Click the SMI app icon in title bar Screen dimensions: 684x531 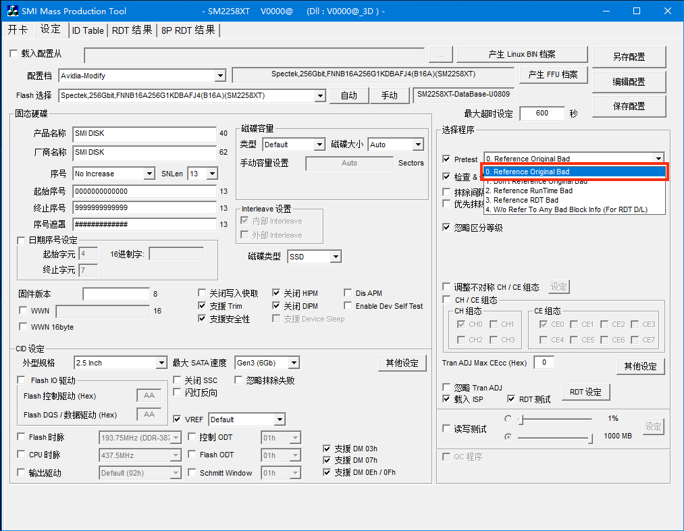[12, 11]
